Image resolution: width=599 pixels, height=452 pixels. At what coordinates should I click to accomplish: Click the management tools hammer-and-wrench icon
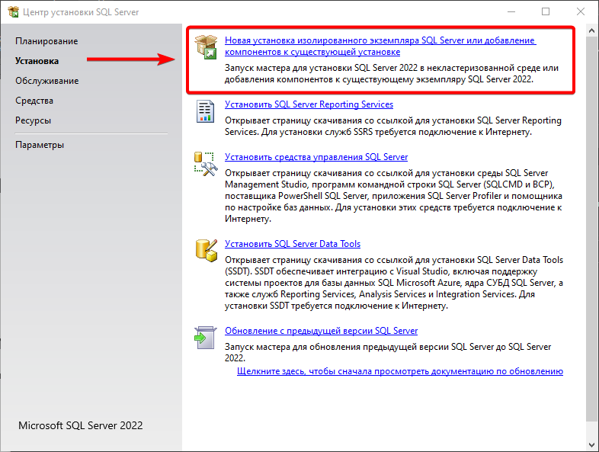[x=206, y=164]
